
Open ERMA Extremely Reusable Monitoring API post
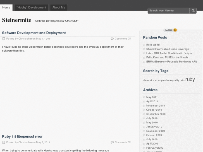pos(171,62)
